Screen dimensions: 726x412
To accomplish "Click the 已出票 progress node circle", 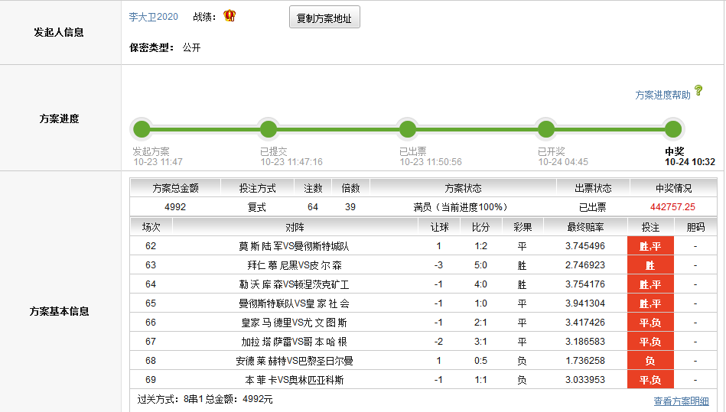I will pos(408,129).
